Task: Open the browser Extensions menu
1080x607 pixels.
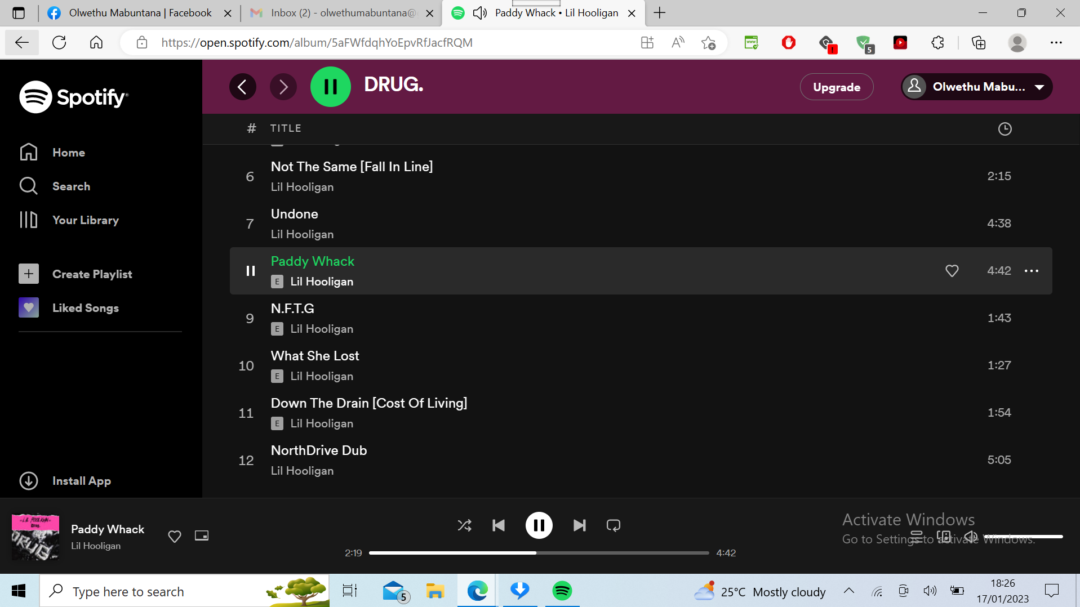Action: [937, 43]
